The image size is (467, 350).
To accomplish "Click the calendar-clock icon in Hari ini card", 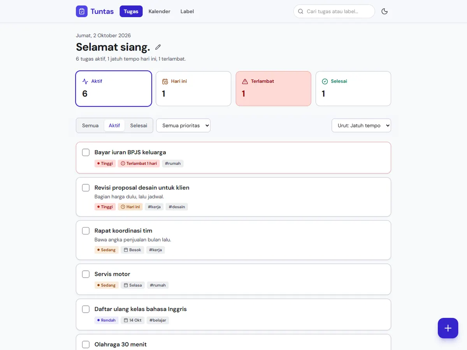I will click(165, 81).
